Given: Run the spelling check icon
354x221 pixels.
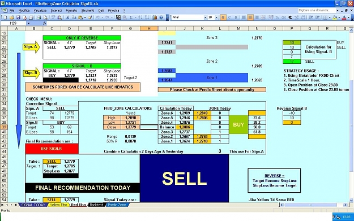Looking at the screenshot, I should tap(53, 18).
